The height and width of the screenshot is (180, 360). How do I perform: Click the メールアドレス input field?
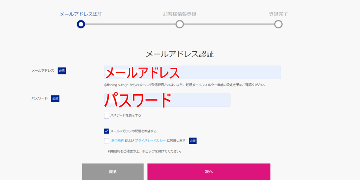click(192, 72)
